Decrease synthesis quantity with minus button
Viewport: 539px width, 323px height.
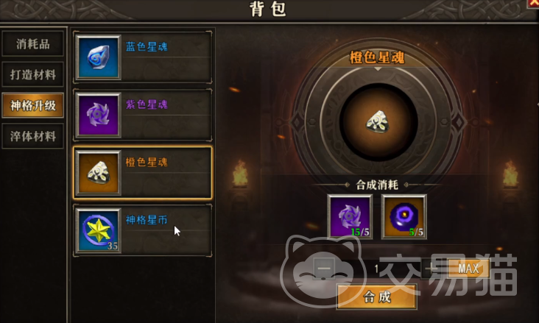point(323,269)
